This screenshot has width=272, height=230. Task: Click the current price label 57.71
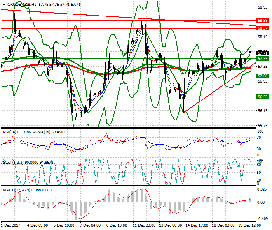pos(262,53)
